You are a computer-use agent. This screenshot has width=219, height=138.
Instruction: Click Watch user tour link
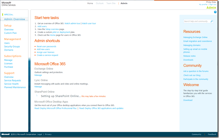click(89, 23)
